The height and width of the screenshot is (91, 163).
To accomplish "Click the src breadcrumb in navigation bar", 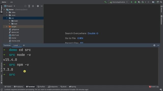I will (12, 2).
